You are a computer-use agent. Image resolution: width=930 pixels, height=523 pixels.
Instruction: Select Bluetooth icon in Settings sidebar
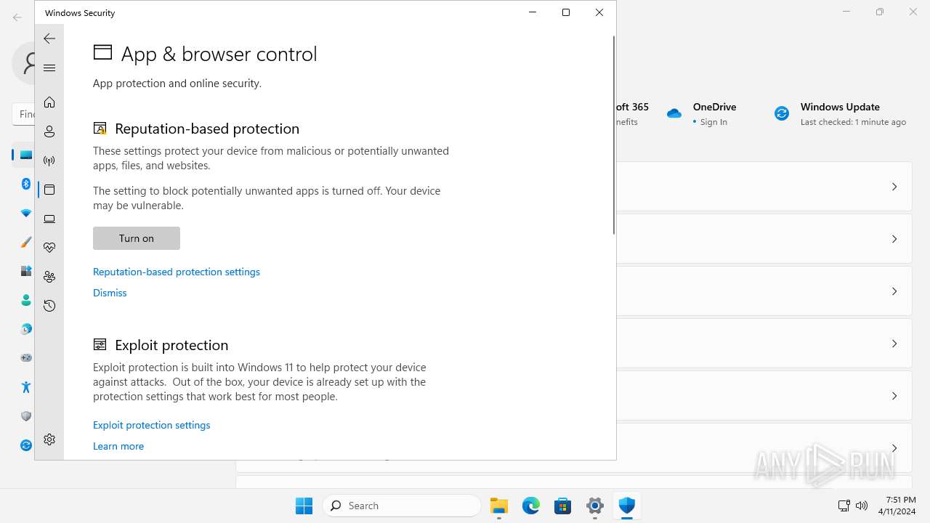tap(26, 184)
